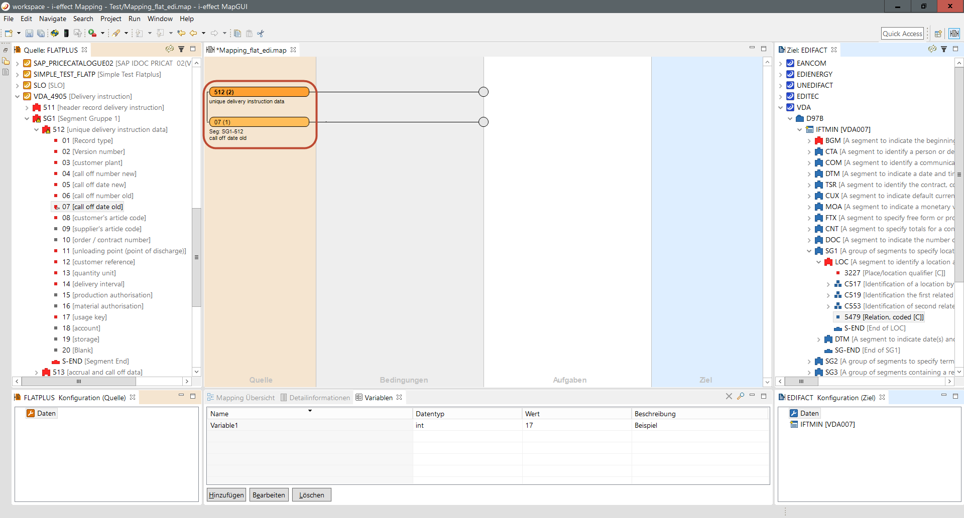Click the key icon in Variablen panel
This screenshot has width=964, height=518.
coord(741,397)
